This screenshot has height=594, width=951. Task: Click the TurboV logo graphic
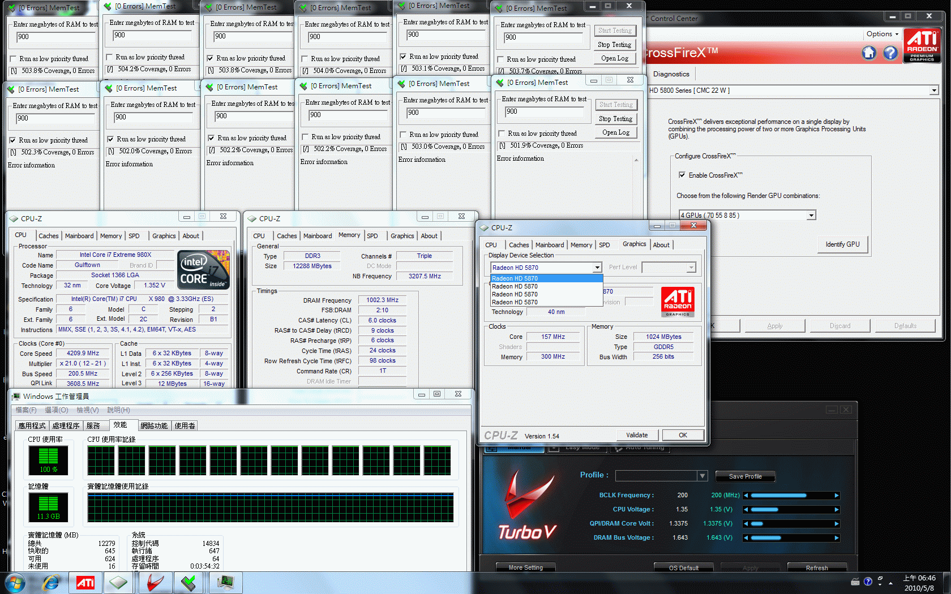[x=528, y=505]
